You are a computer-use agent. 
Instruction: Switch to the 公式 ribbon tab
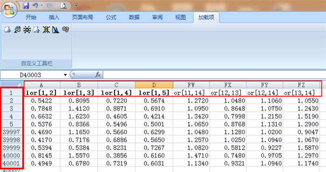[111, 17]
